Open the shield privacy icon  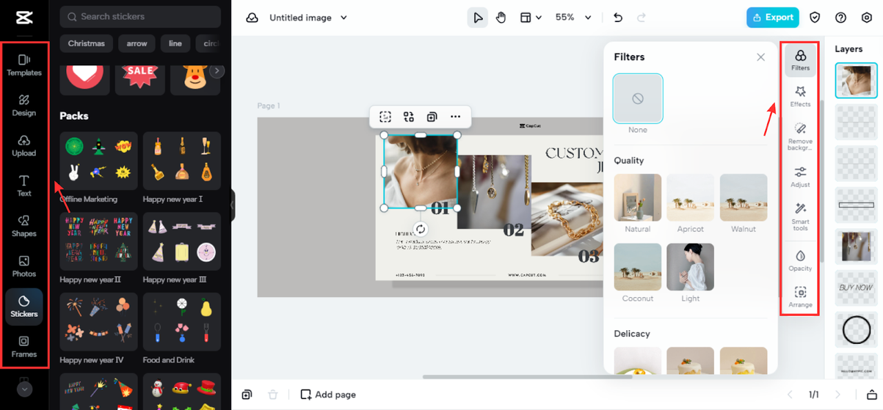click(815, 17)
